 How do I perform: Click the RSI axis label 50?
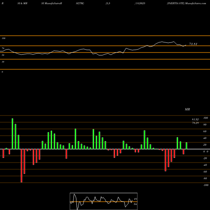pyautogui.click(x=3, y=55)
